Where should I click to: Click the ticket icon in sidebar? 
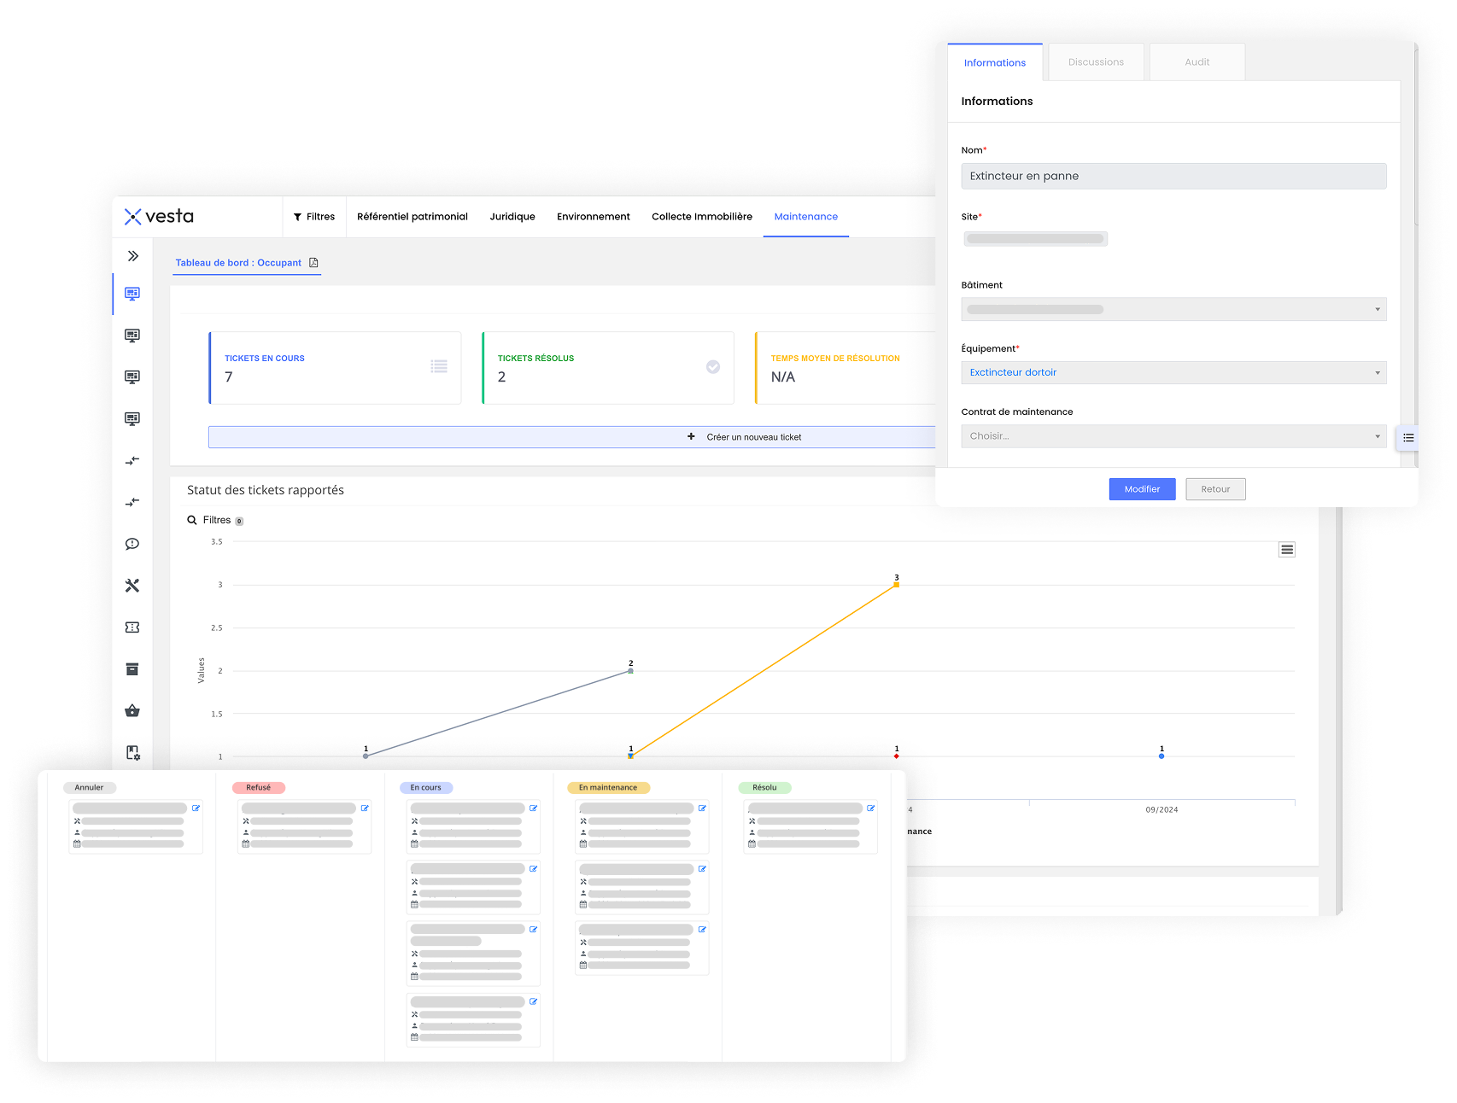pos(132,627)
